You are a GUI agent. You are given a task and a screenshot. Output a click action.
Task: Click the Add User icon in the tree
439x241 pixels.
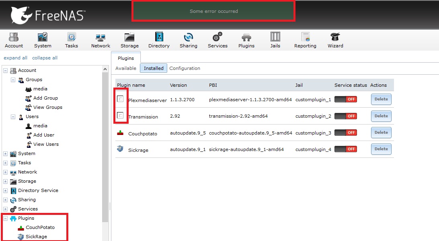click(x=29, y=135)
